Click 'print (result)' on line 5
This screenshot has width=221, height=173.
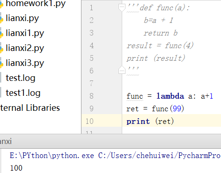(x=156, y=58)
